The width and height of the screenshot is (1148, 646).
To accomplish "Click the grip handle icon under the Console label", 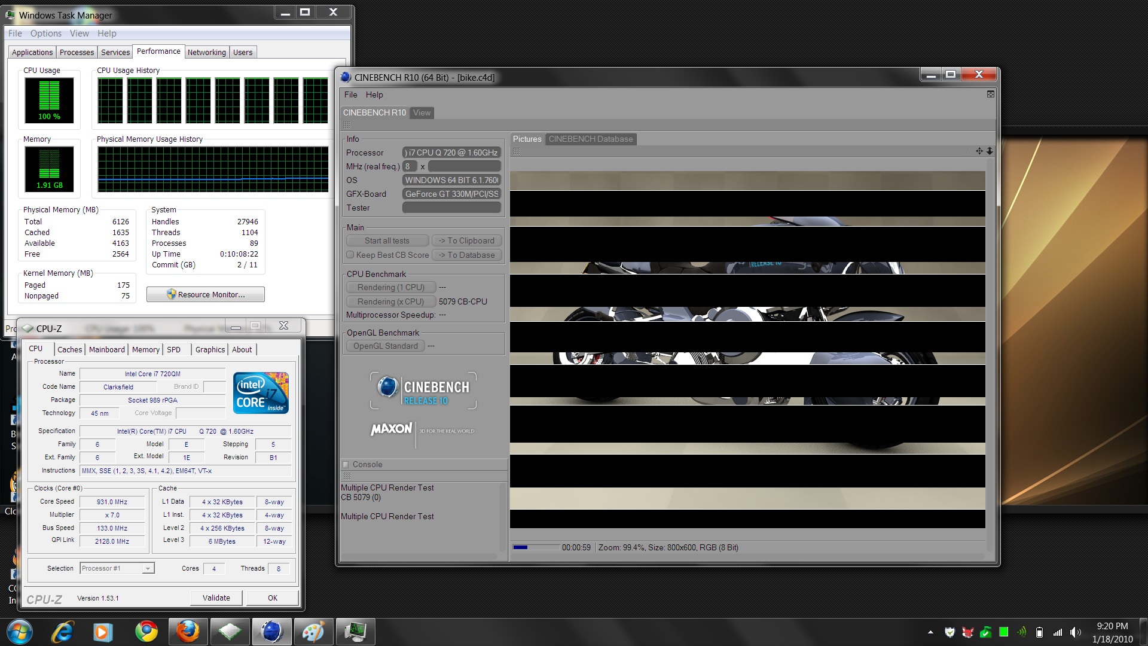I will point(346,476).
